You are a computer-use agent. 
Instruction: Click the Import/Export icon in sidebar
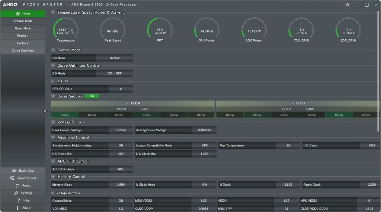pos(12,178)
